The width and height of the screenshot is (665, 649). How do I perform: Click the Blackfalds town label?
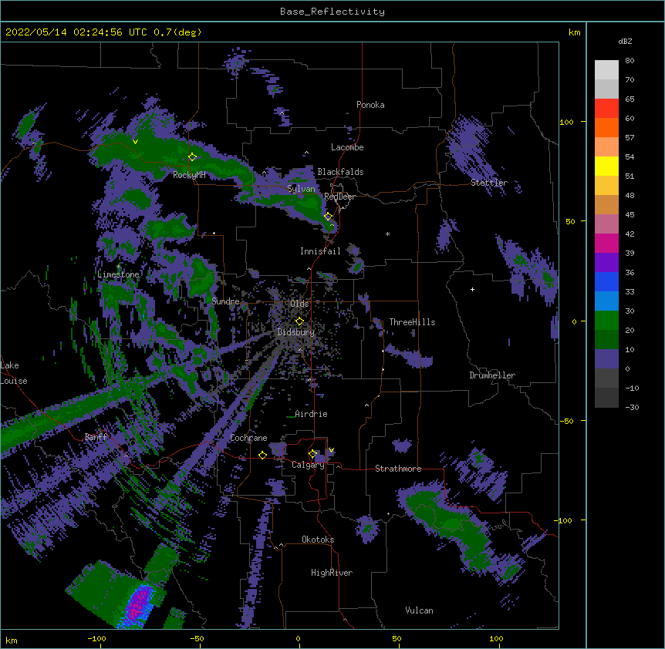(340, 172)
